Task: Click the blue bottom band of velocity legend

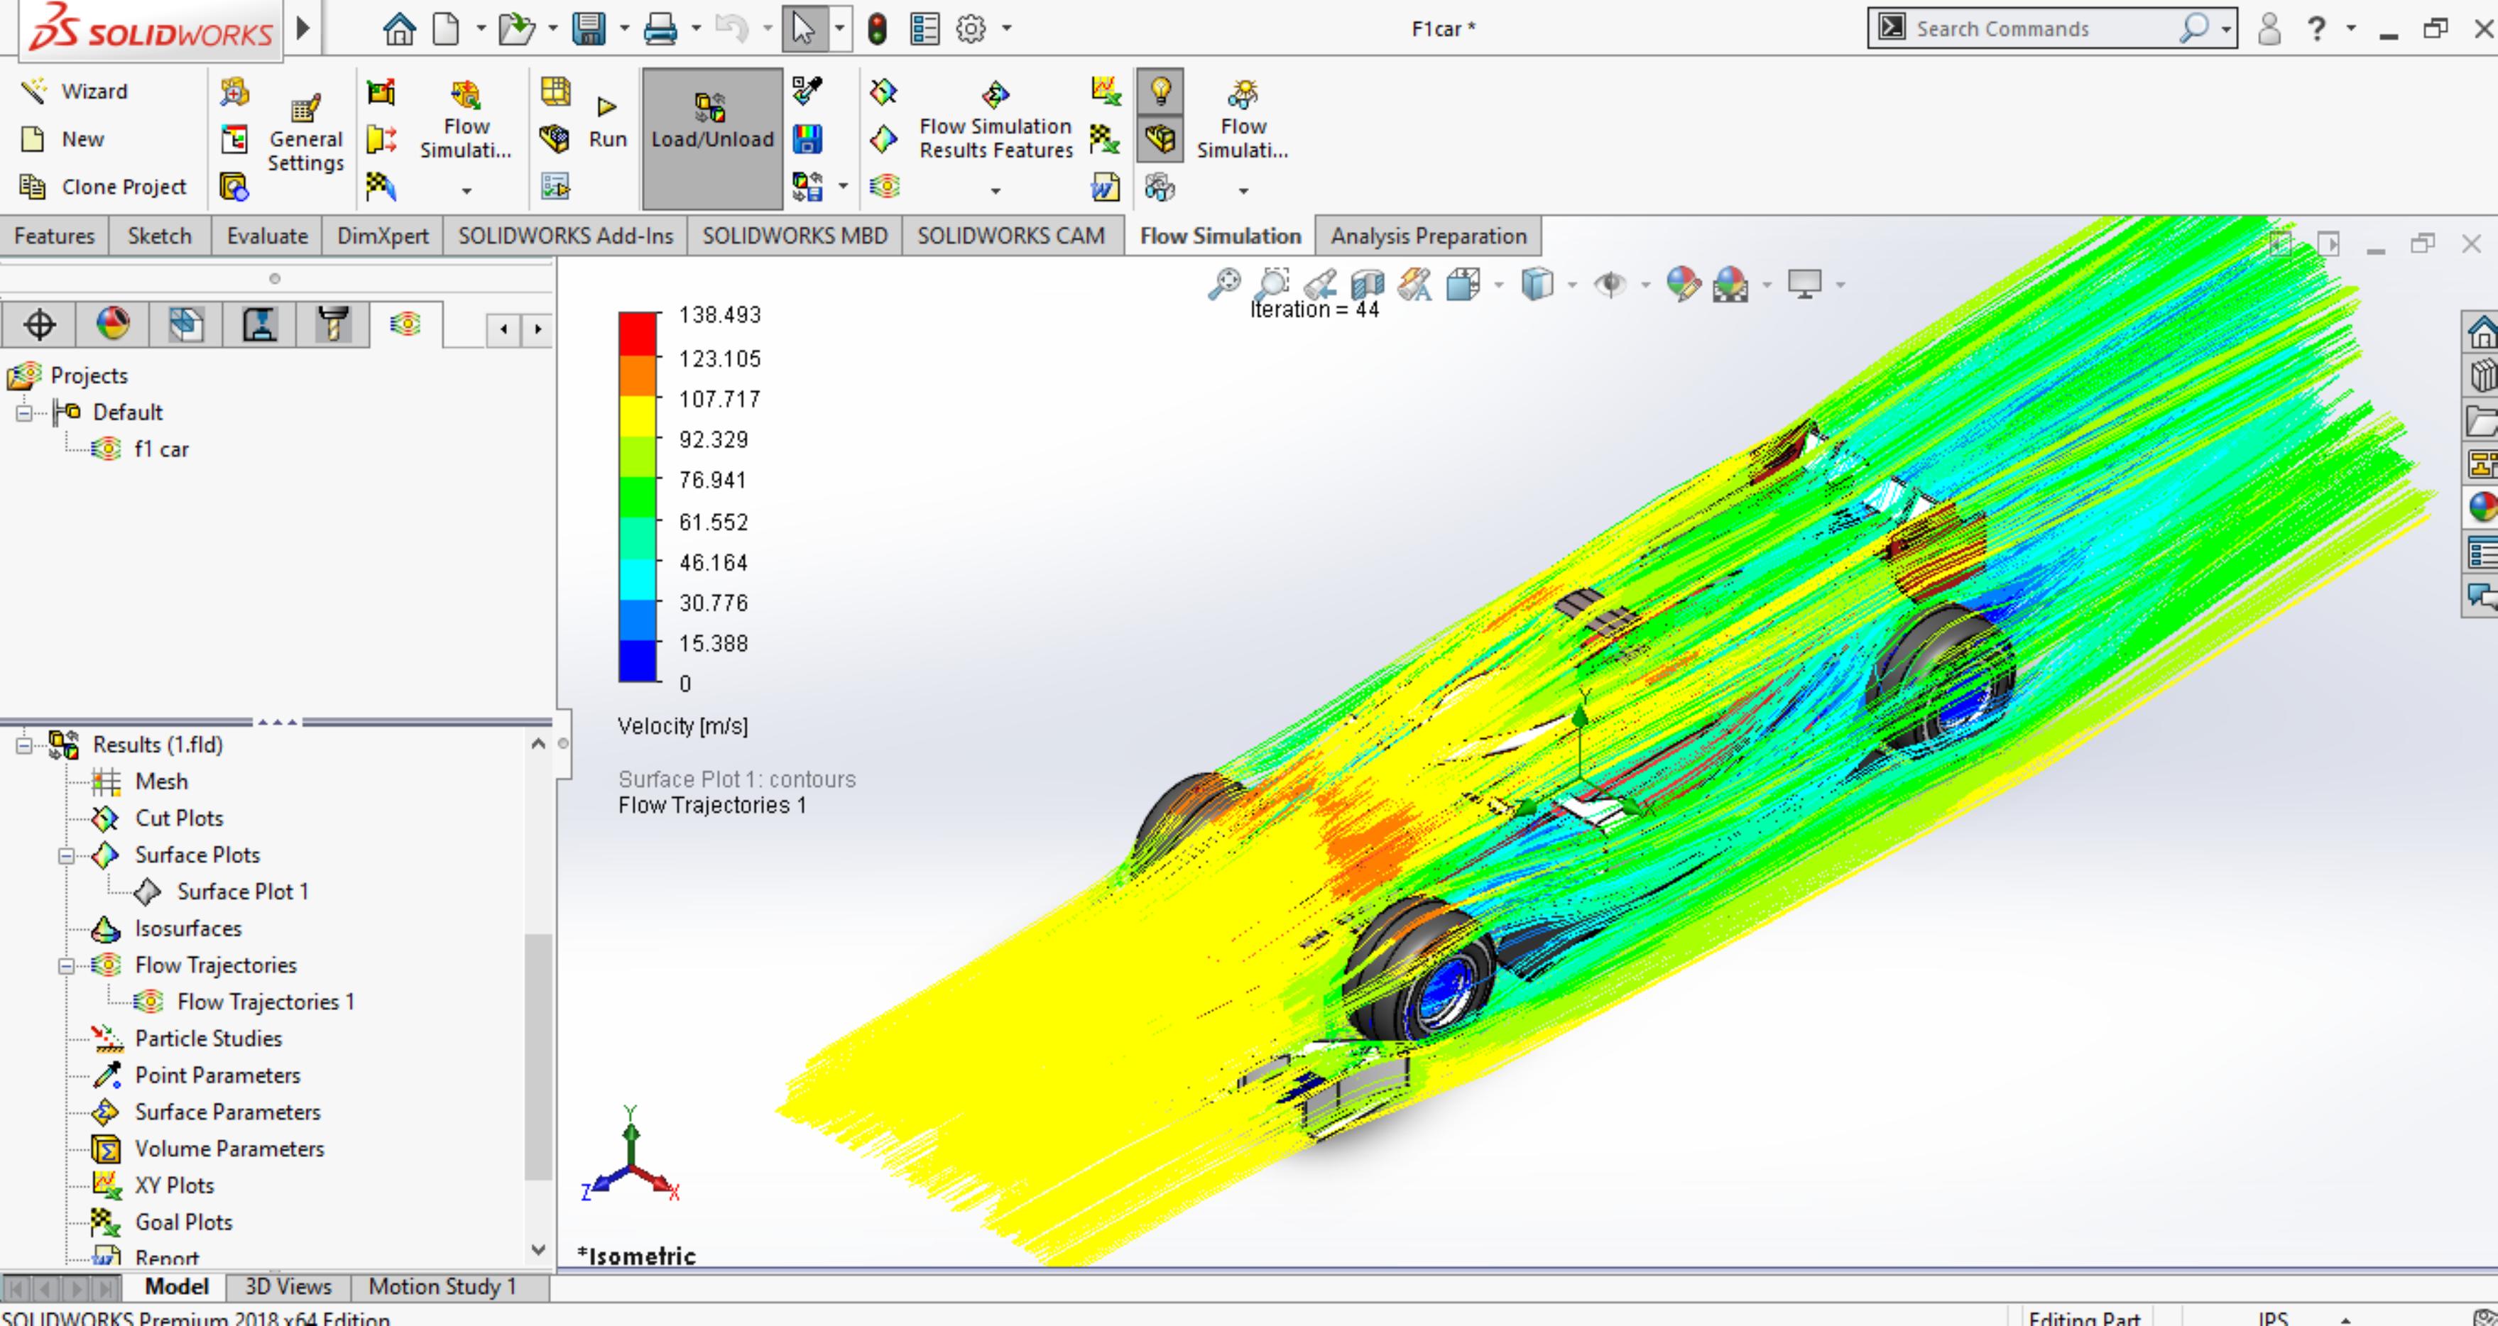Action: [638, 661]
